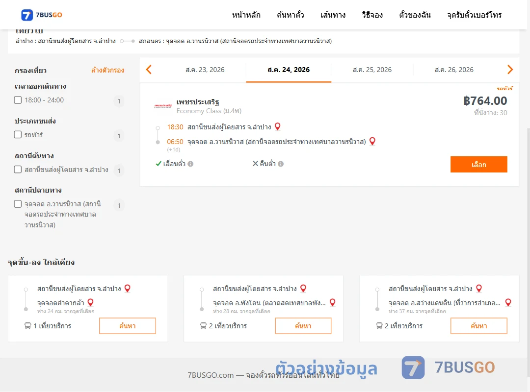Open map pin for Wanon Niwat arrival stop
This screenshot has height=392, width=530.
(372, 141)
